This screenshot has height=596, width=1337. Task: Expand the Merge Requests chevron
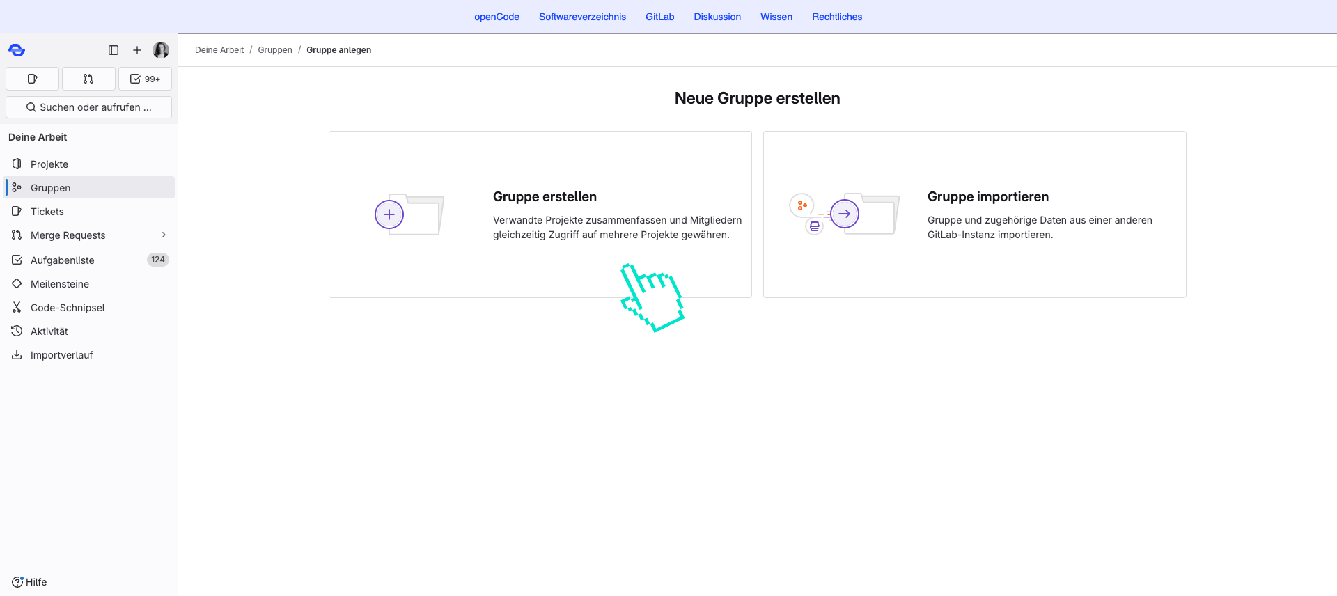pos(164,235)
